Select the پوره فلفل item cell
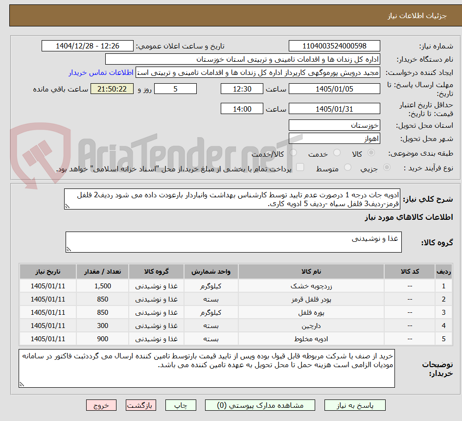The height and width of the screenshot is (421, 462). tap(311, 312)
